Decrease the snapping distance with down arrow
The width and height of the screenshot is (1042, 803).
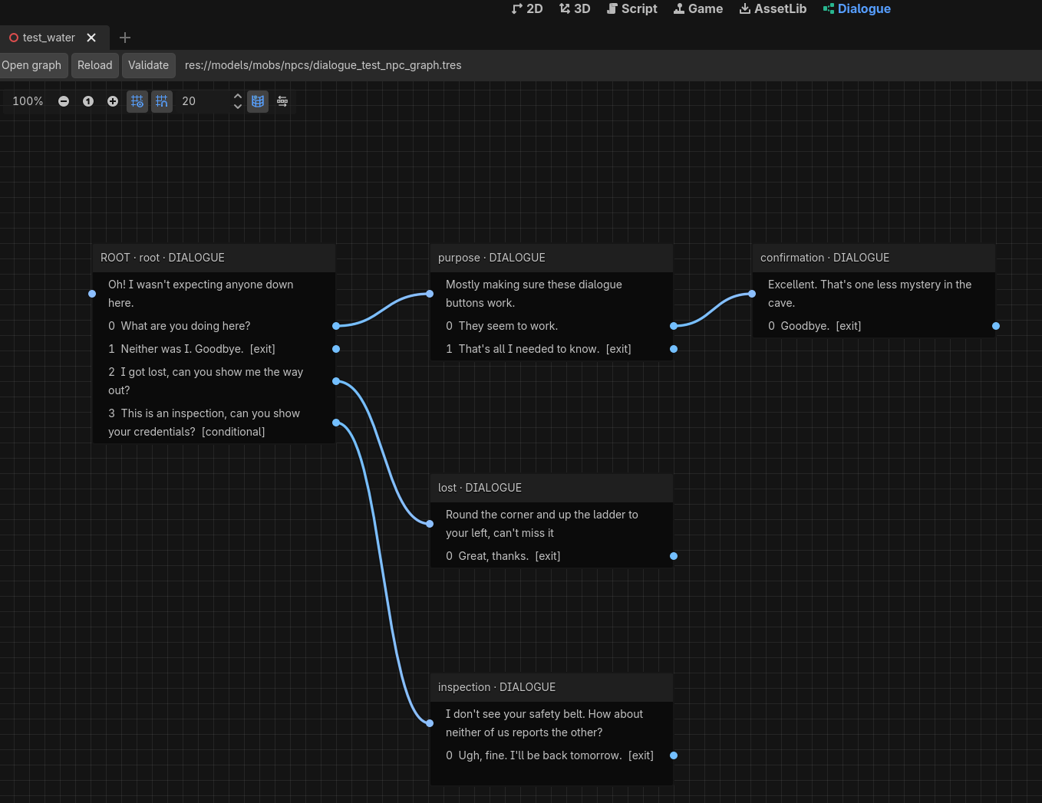tap(238, 107)
